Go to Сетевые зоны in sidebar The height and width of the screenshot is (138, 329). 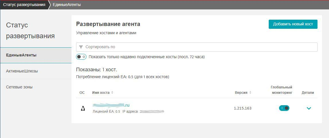pyautogui.click(x=19, y=87)
